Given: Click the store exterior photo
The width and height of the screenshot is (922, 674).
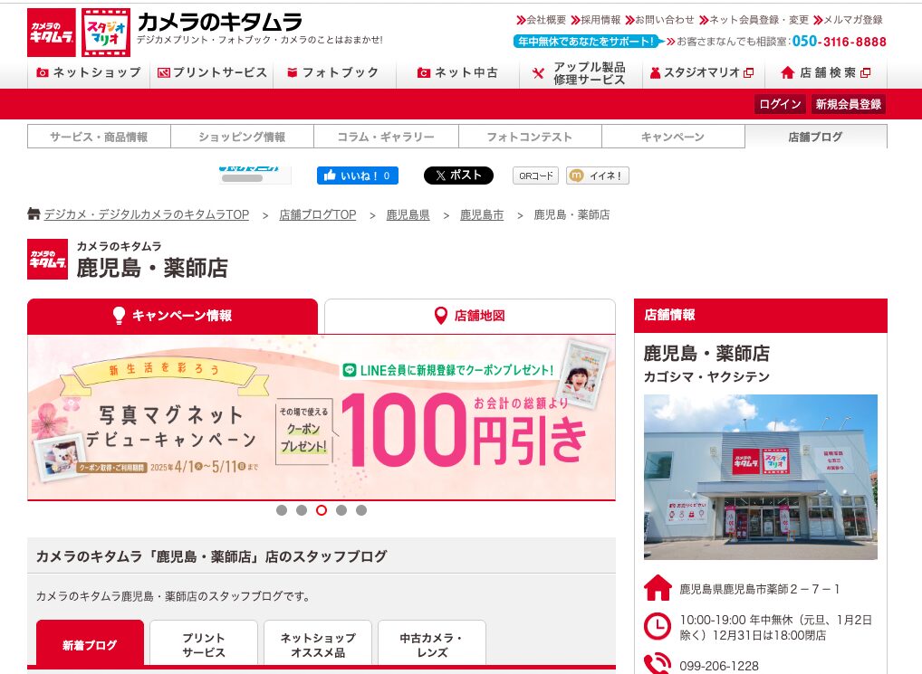Looking at the screenshot, I should [760, 477].
